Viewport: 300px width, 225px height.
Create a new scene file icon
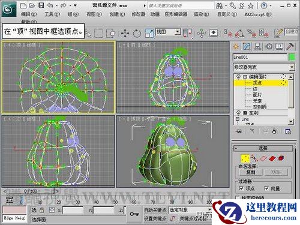(23, 5)
